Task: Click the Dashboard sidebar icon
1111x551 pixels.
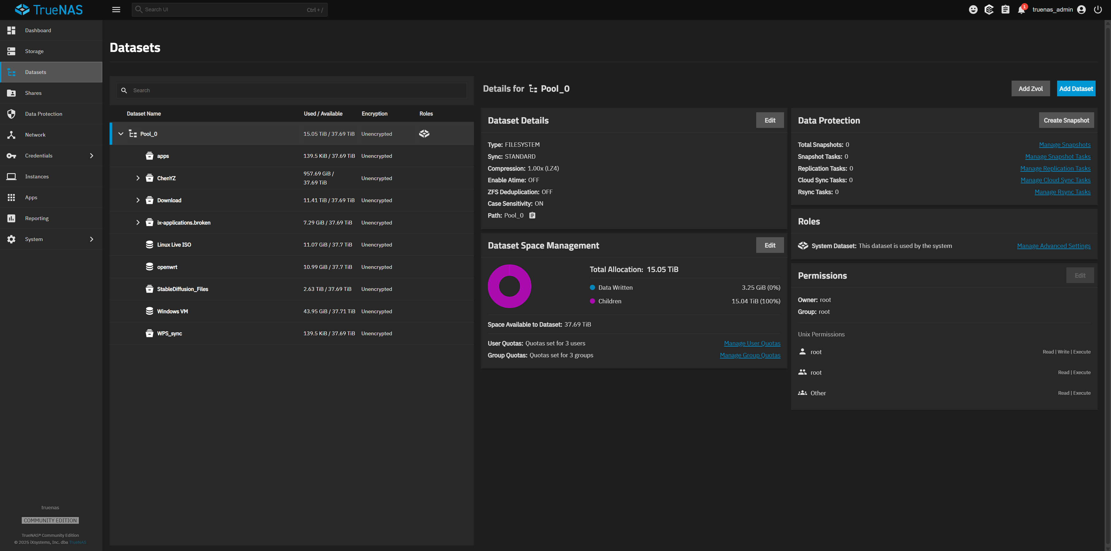Action: tap(11, 30)
